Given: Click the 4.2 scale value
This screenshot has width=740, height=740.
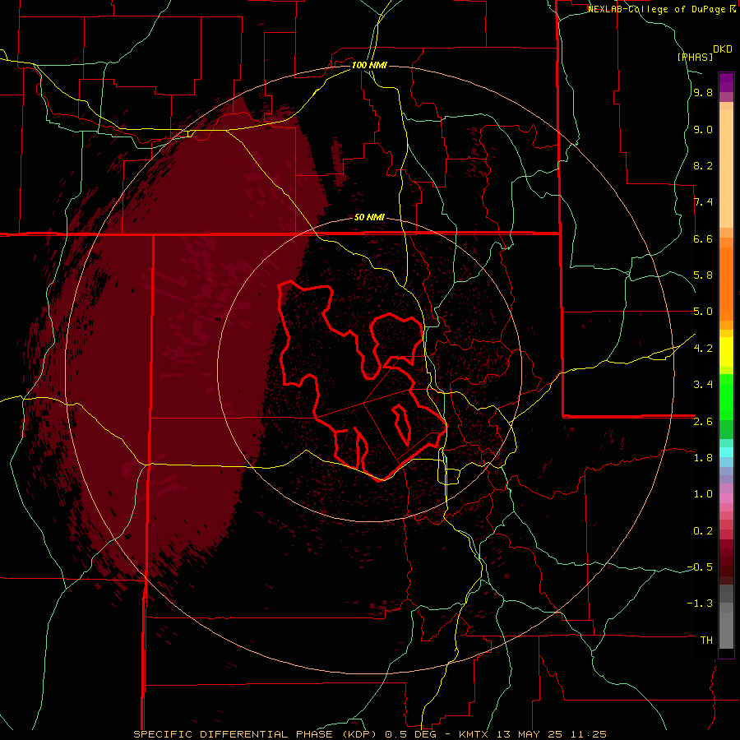Looking at the screenshot, I should [703, 349].
